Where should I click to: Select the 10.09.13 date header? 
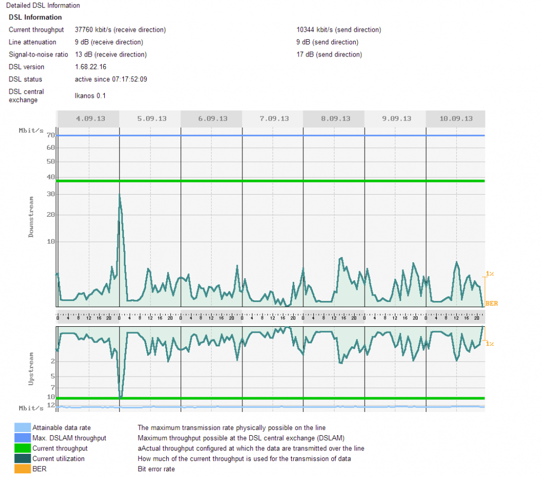[x=456, y=118]
